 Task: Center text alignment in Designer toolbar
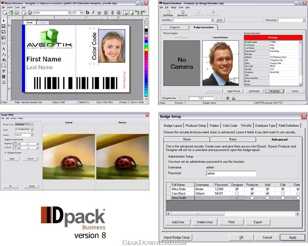pyautogui.click(x=112, y=13)
